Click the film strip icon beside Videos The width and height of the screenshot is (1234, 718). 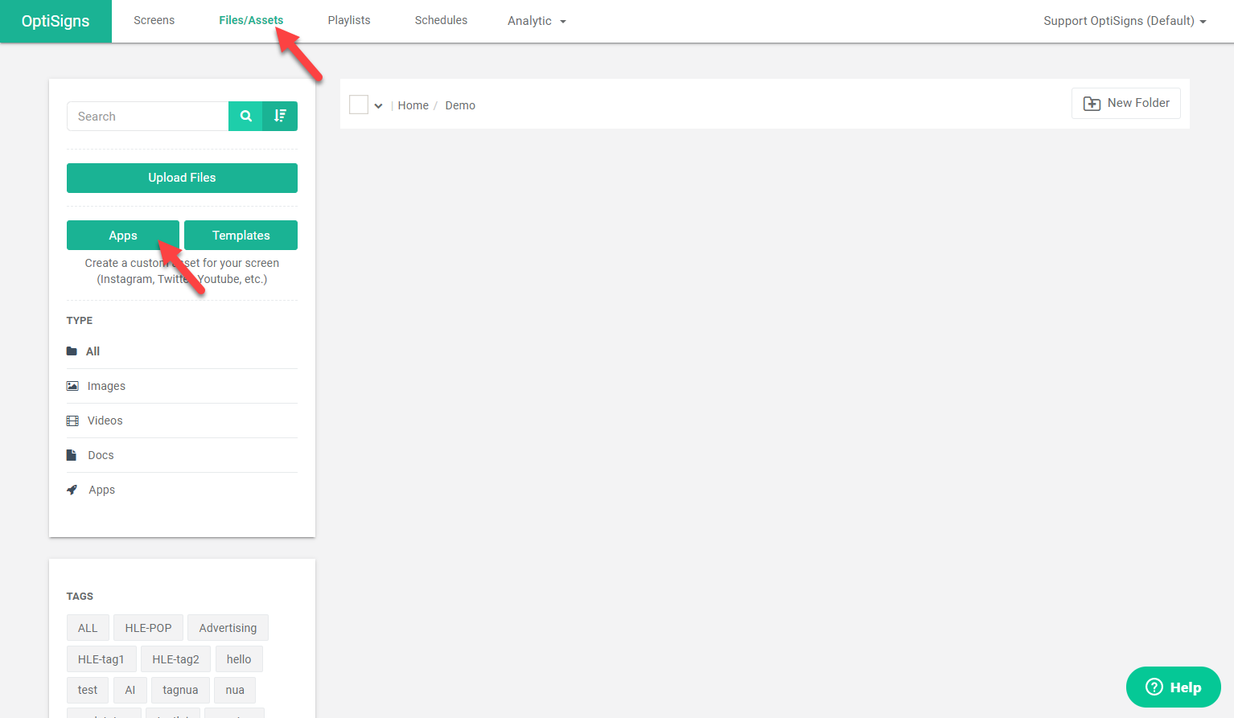(x=72, y=421)
